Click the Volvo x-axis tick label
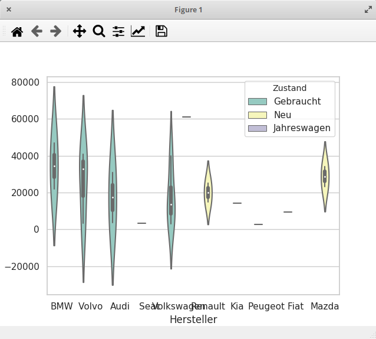The image size is (376, 339). tap(90, 307)
